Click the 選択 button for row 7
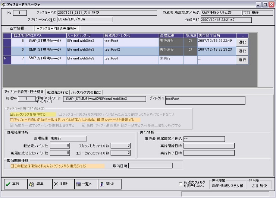This screenshot has width=276, height=198. [x=242, y=60]
